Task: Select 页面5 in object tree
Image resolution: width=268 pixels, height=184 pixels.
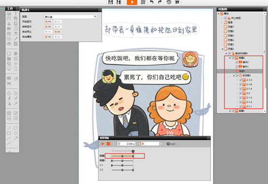Action: 231,36
